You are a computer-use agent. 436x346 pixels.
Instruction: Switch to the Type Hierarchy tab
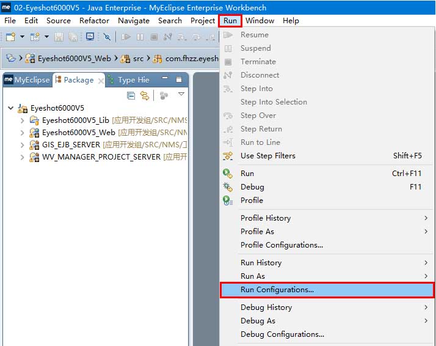coord(129,80)
